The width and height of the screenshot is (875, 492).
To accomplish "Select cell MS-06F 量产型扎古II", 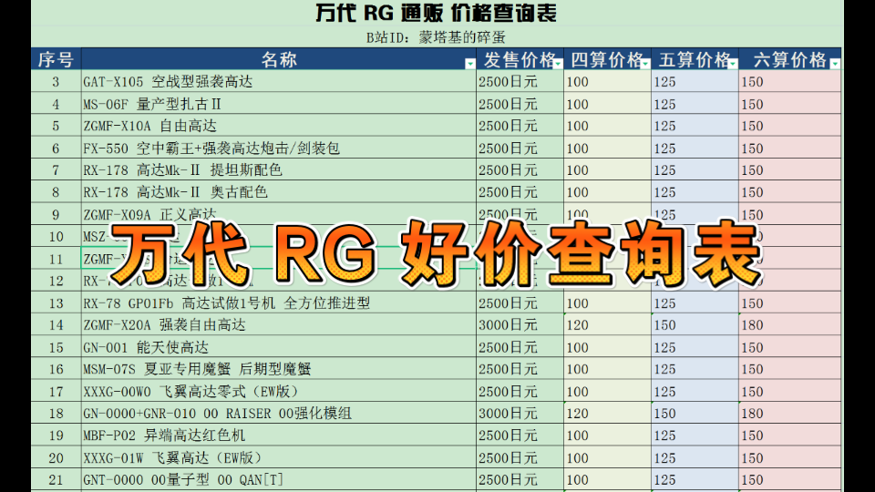I will [279, 104].
